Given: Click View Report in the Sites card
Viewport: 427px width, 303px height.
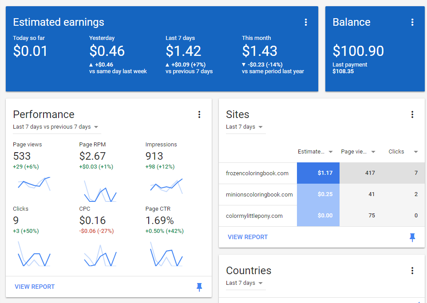Looking at the screenshot, I should [248, 237].
